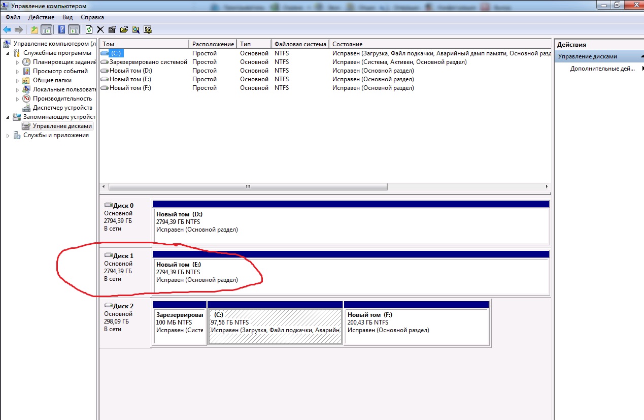The width and height of the screenshot is (644, 420).
Task: Expand the Планировщик заданий tree node
Action: click(18, 62)
